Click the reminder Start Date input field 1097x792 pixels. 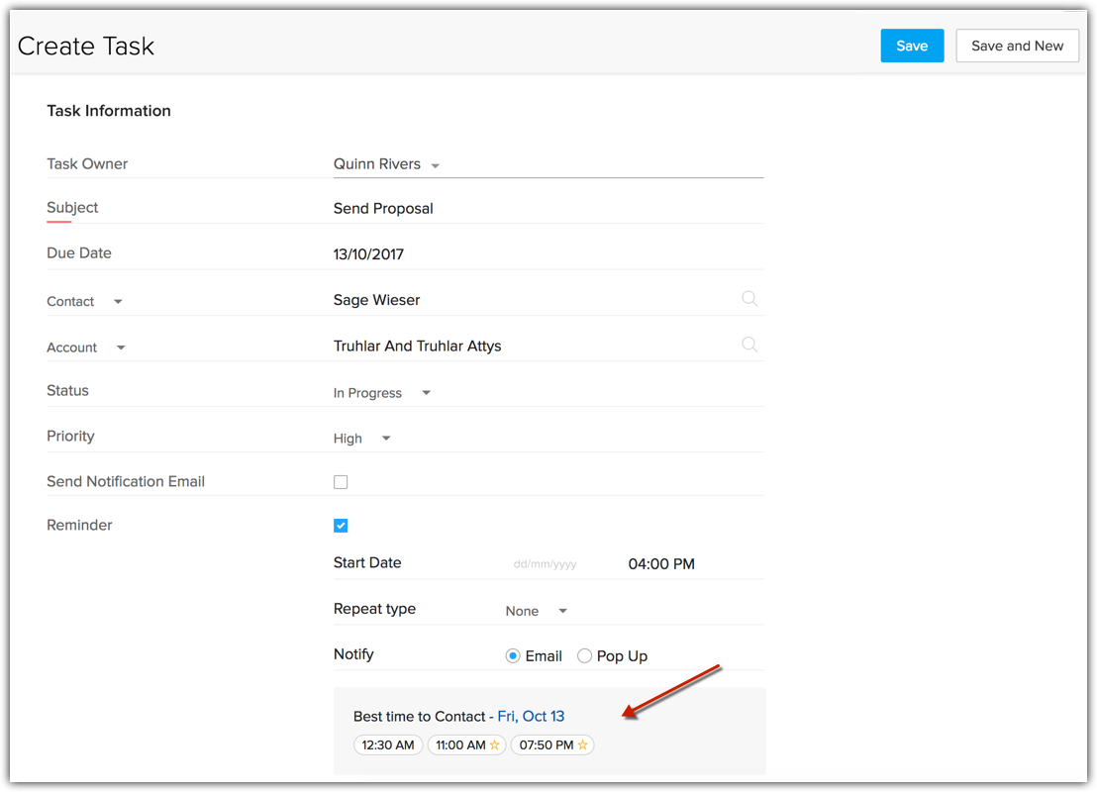(x=546, y=564)
